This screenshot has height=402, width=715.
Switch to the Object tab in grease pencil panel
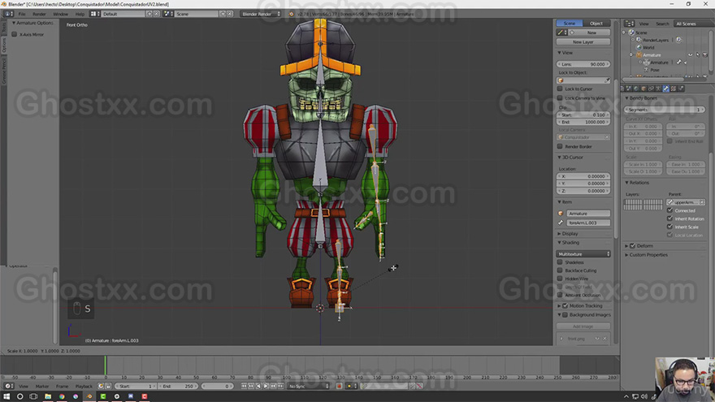tap(596, 24)
